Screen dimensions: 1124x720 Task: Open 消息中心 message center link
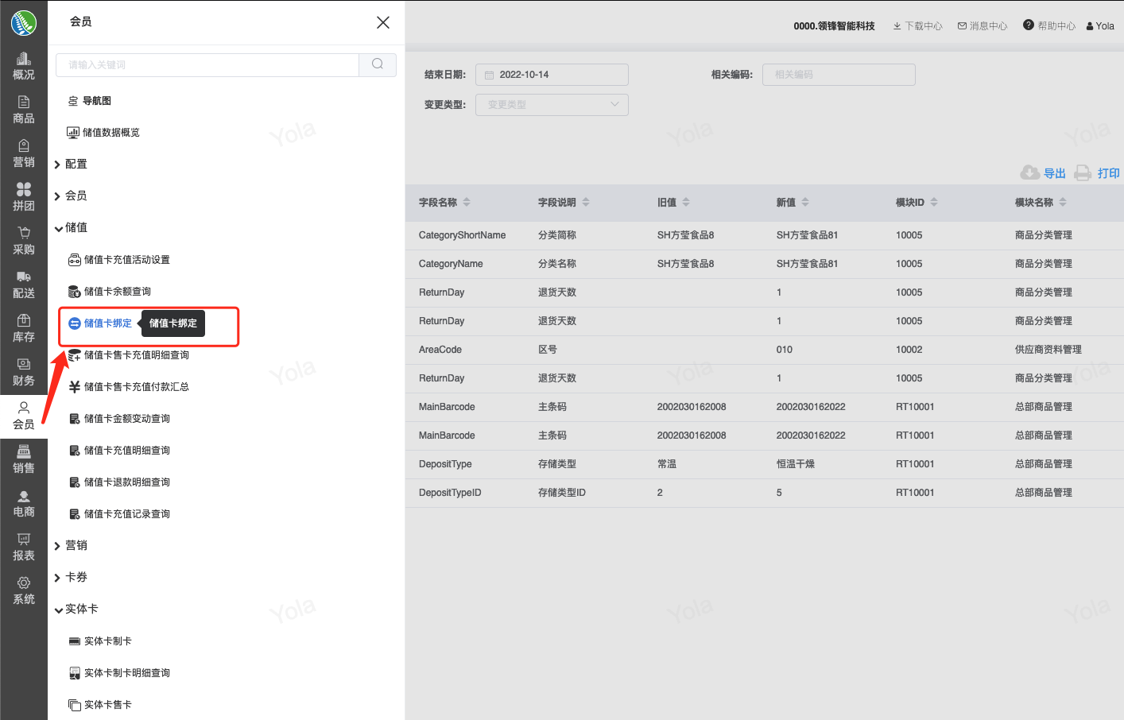click(x=988, y=26)
